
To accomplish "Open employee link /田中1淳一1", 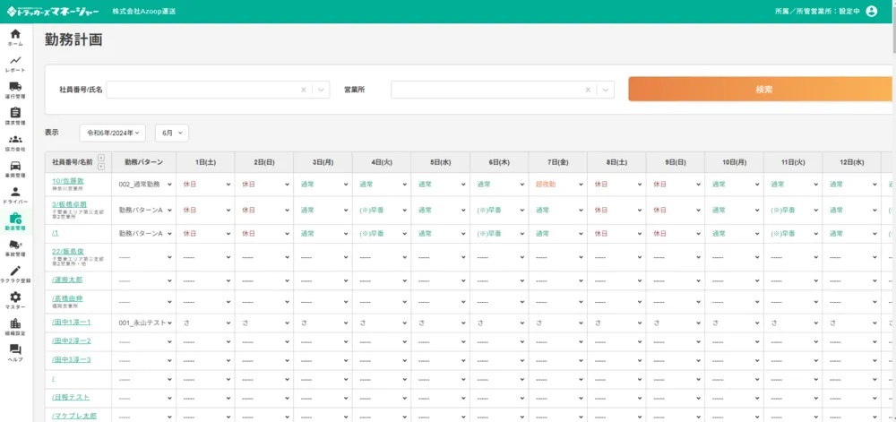I will [72, 322].
